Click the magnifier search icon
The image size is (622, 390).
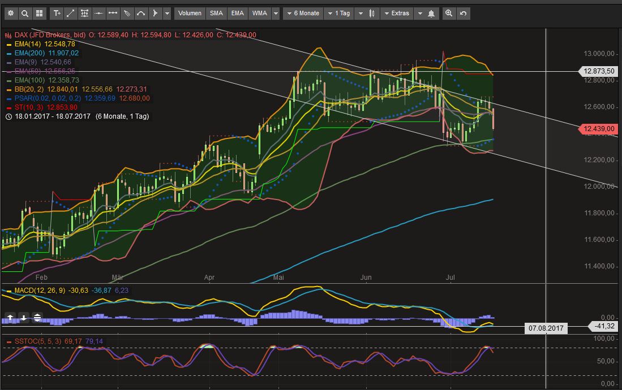pos(24,13)
